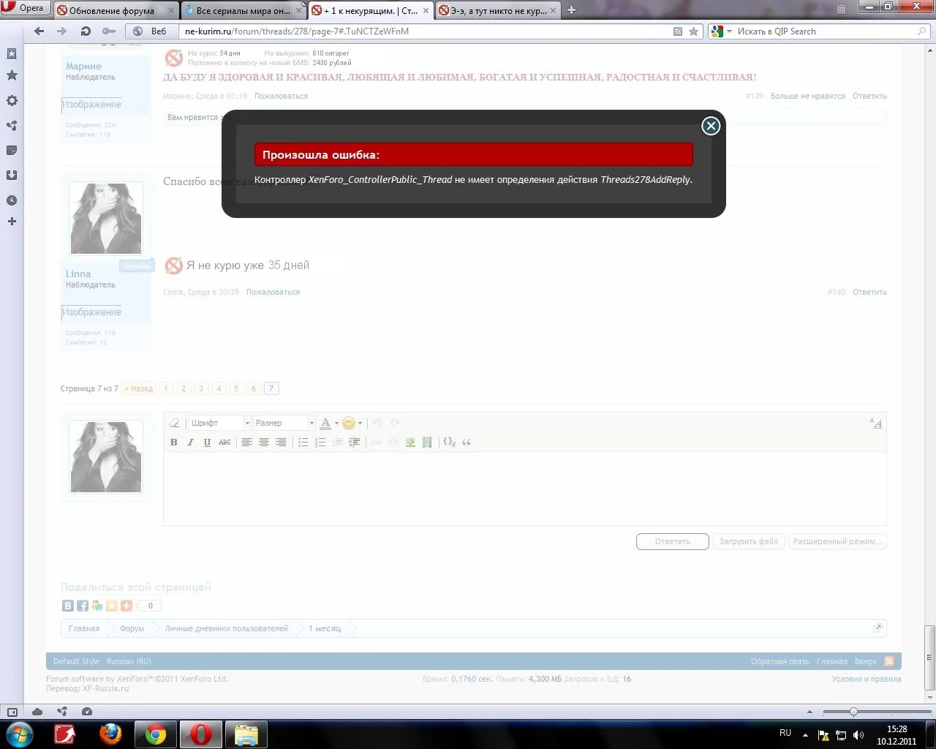Open the Условия и правила link
Image resolution: width=936 pixels, height=749 pixels.
867,679
